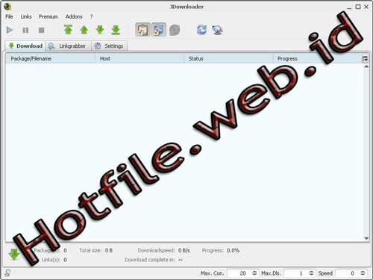Adjust the Max.Dls. spinner arrows
The image size is (373, 280).
(311, 273)
